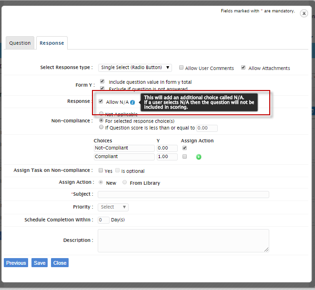Click the Schedule Completion days field

pyautogui.click(x=103, y=220)
